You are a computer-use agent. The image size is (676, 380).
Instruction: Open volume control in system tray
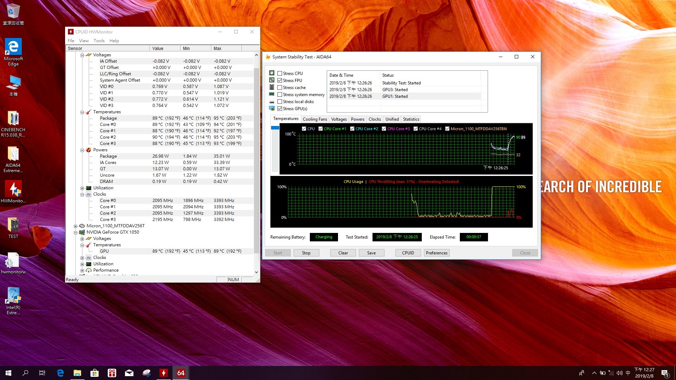620,373
